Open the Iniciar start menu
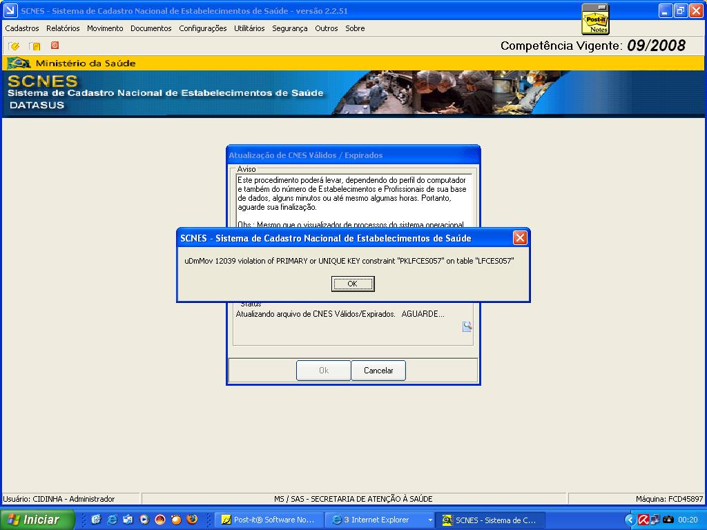Image resolution: width=707 pixels, height=530 pixels. pyautogui.click(x=37, y=520)
